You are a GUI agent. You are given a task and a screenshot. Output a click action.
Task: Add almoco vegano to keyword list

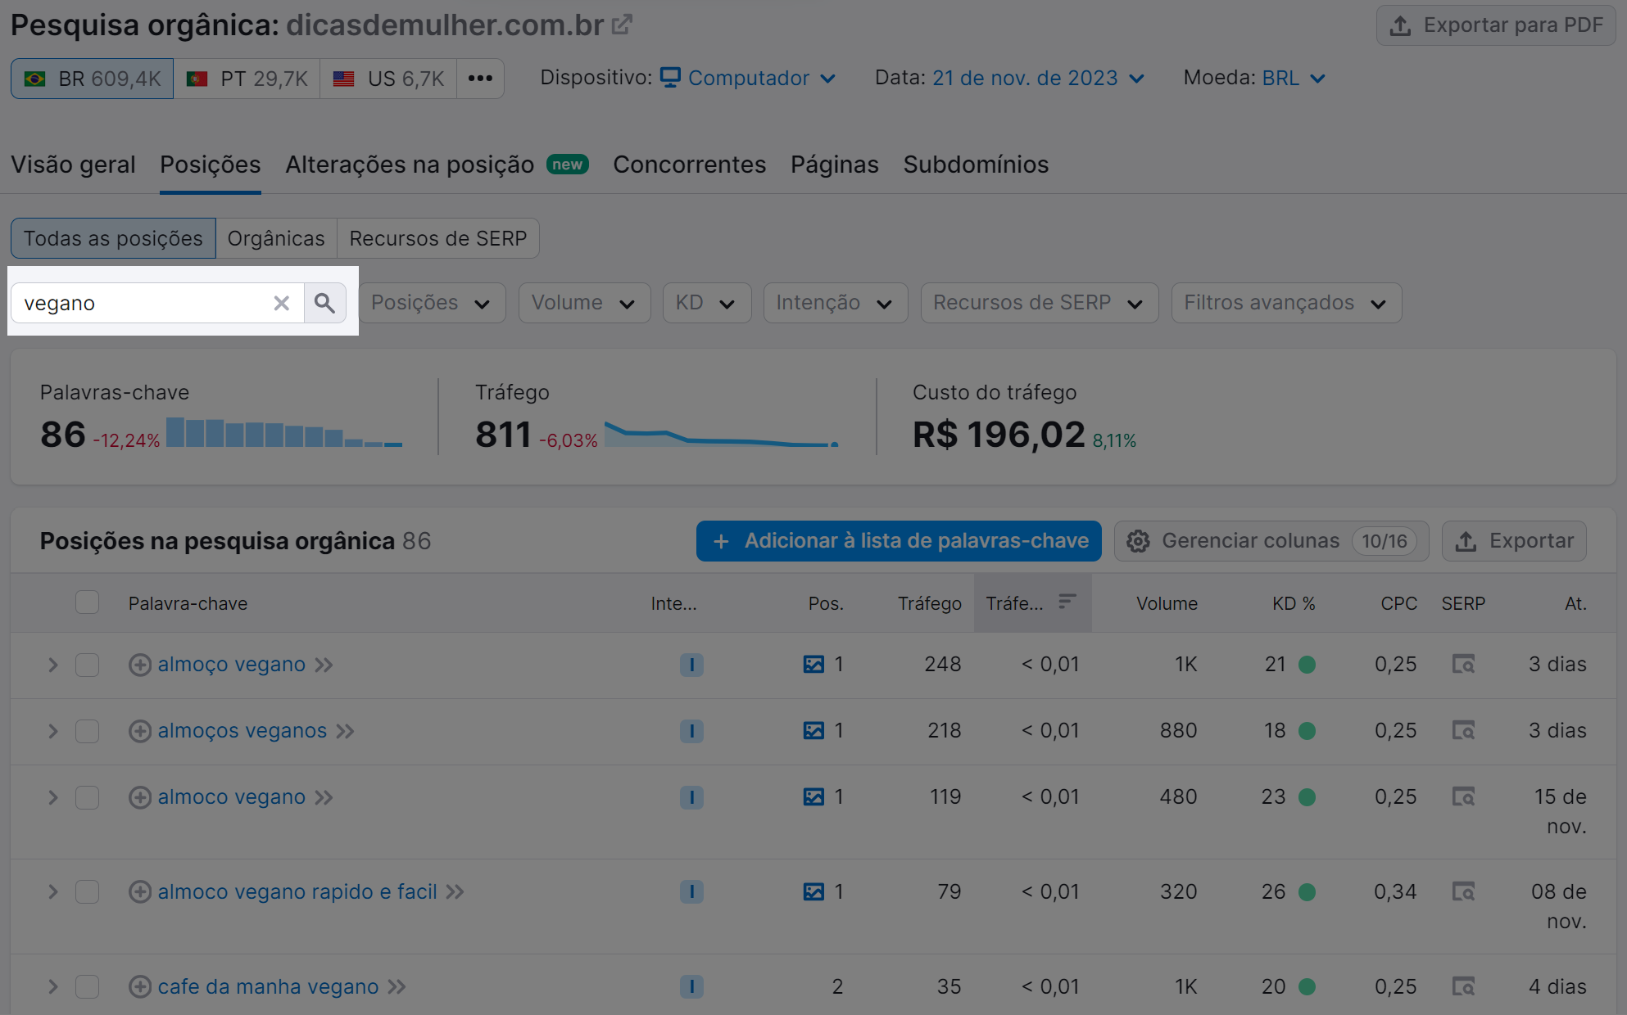(140, 797)
